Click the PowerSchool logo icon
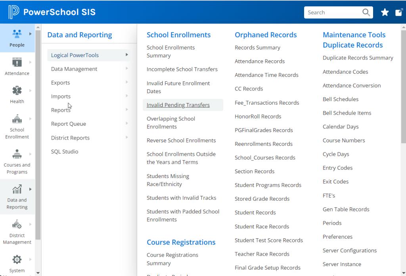406x276 pixels. point(13,12)
